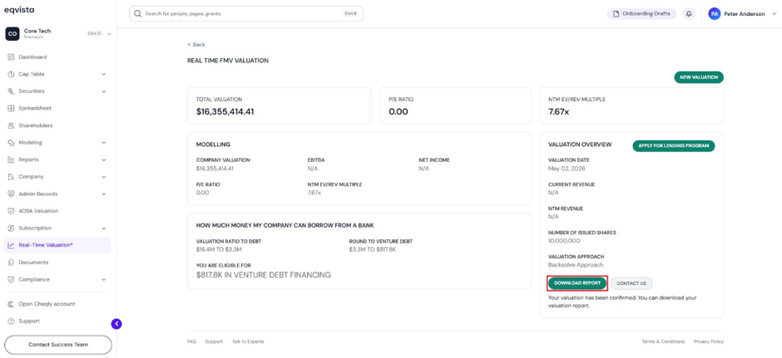Open the Terms & Conditions link

(x=663, y=341)
